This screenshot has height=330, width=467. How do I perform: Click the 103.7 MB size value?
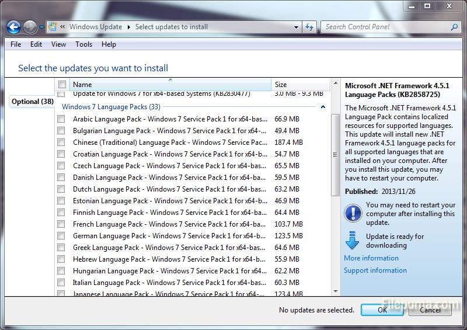pos(288,224)
